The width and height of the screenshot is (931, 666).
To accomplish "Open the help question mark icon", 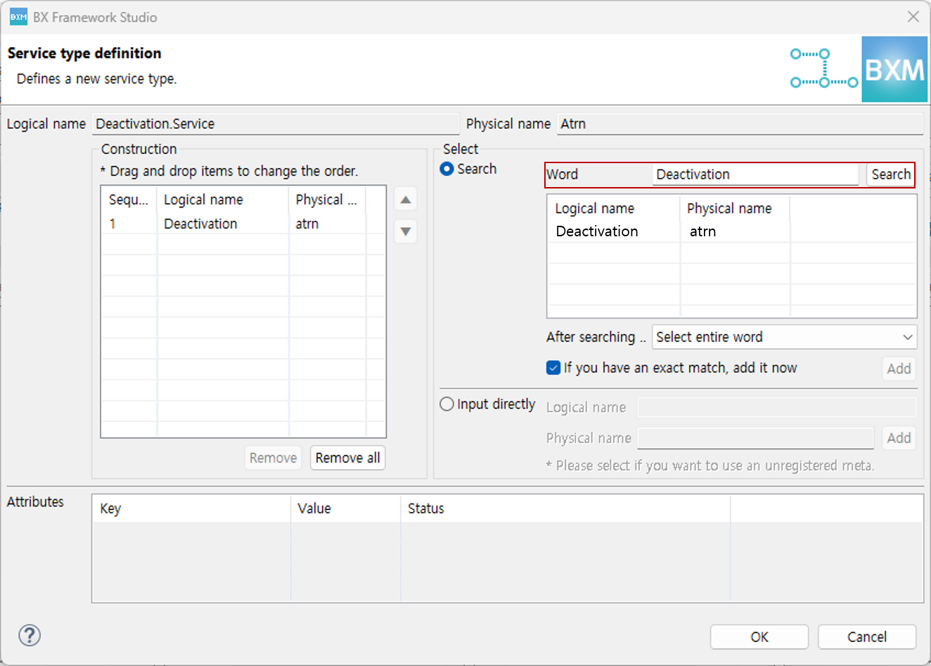I will [30, 636].
